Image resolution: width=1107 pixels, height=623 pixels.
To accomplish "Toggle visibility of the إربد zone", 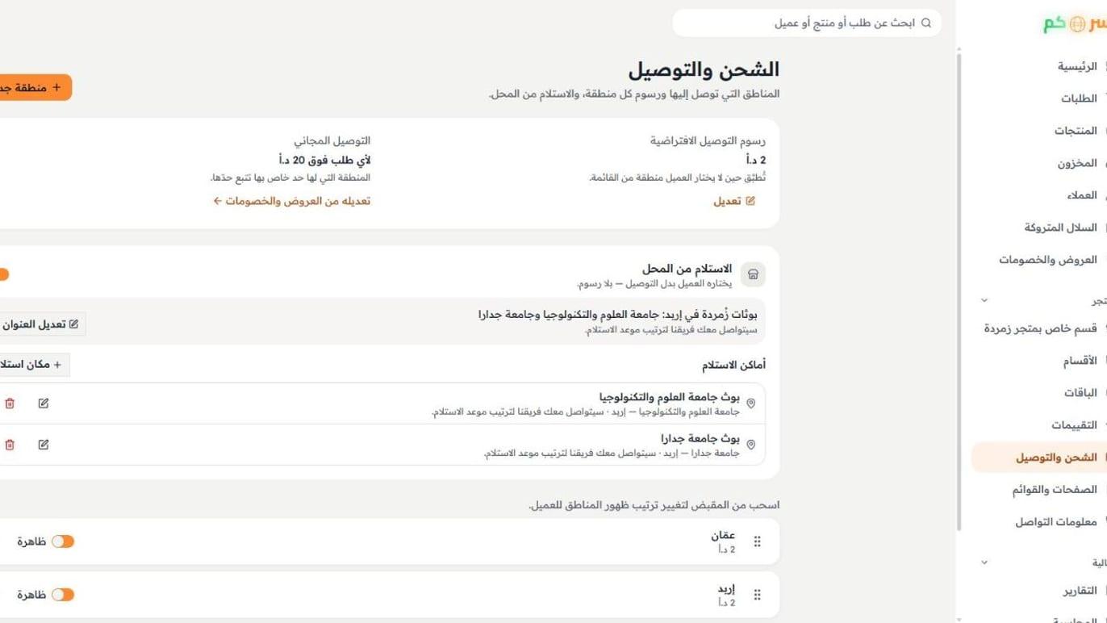I will click(63, 595).
